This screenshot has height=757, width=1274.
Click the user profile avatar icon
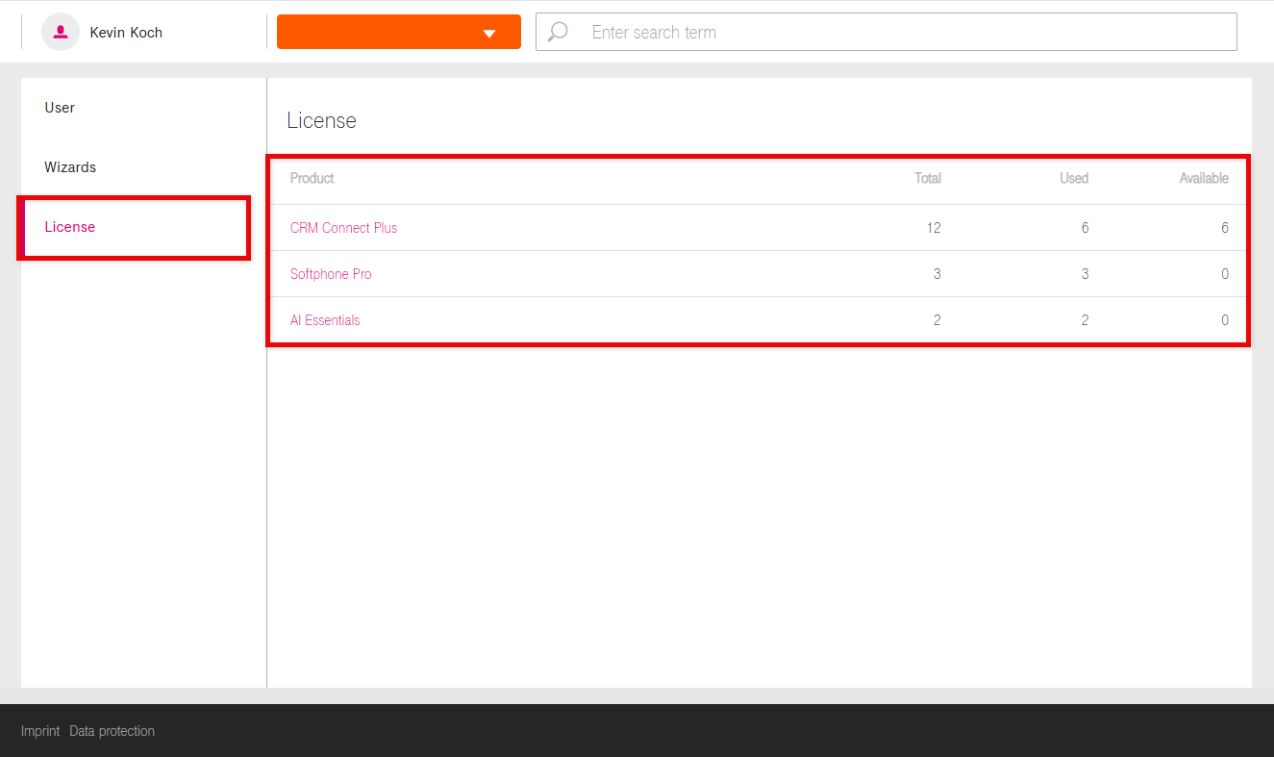[x=61, y=32]
